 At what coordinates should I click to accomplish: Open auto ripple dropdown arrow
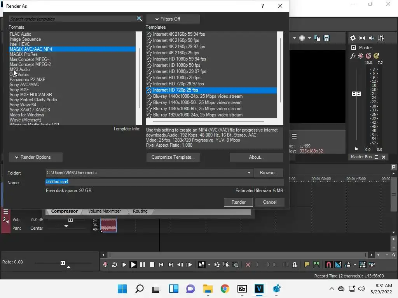click(355, 265)
